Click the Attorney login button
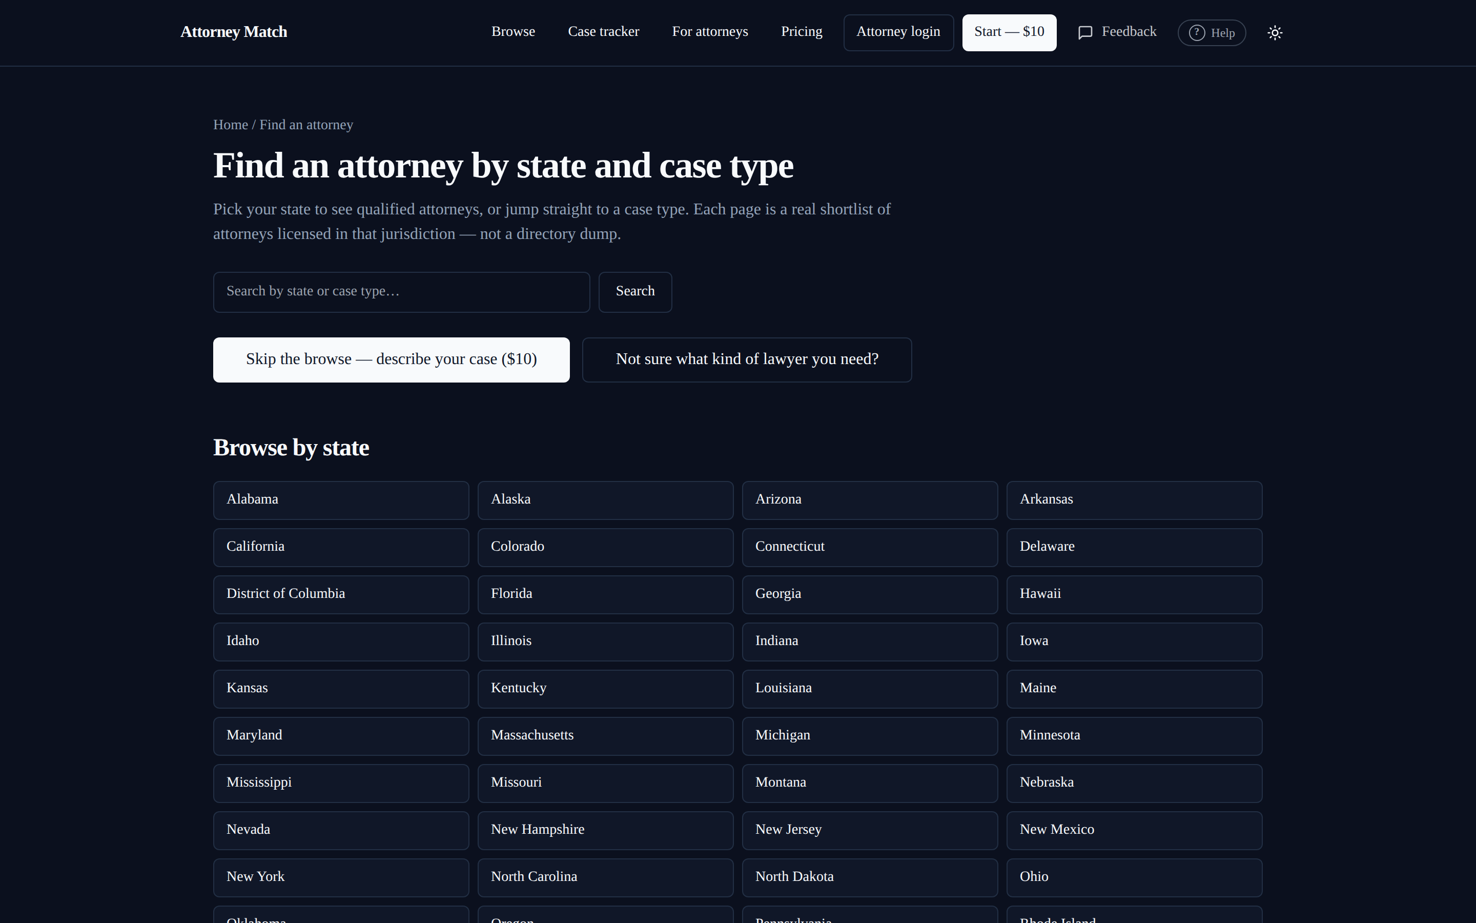 (898, 32)
